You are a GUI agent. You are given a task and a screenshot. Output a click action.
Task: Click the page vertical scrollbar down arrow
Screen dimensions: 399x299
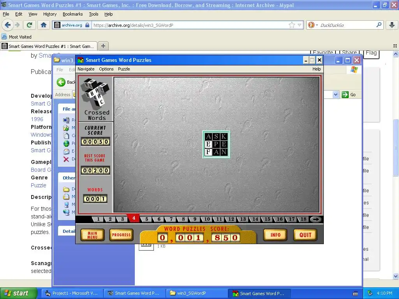pyautogui.click(x=395, y=276)
